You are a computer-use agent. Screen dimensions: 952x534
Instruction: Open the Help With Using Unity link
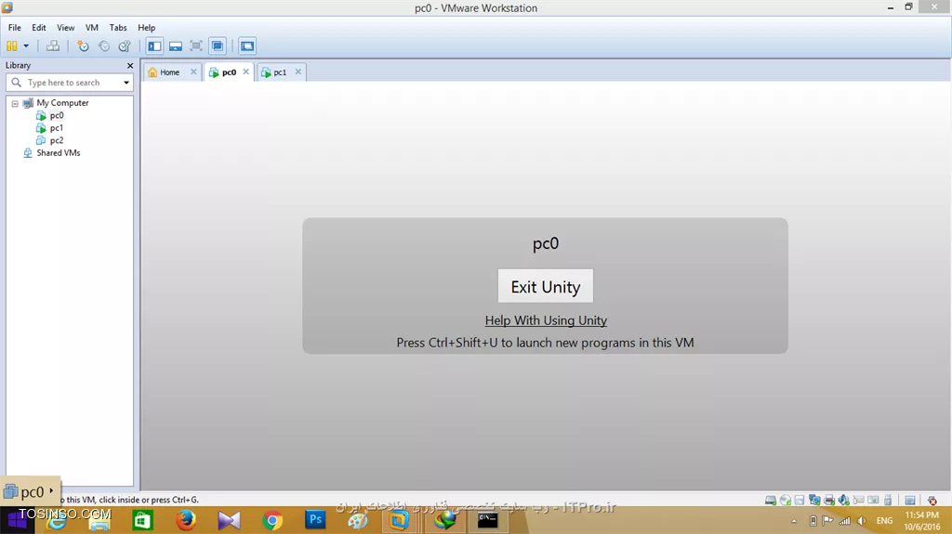546,320
